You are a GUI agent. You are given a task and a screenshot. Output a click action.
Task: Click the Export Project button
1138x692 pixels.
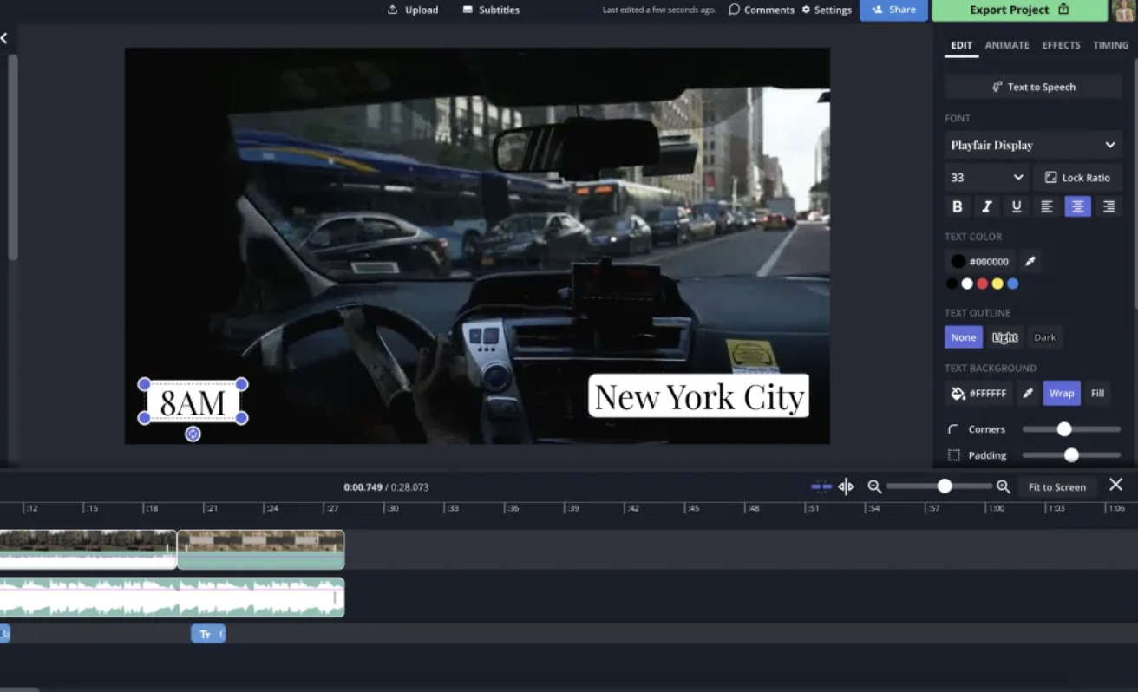pos(1013,10)
